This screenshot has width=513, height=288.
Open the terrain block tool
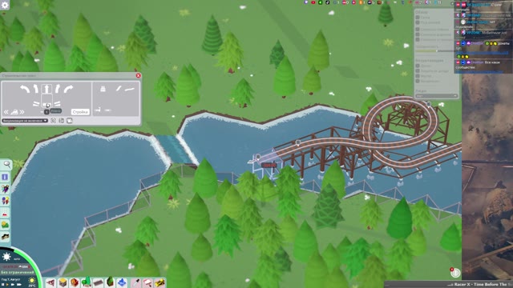(63, 282)
